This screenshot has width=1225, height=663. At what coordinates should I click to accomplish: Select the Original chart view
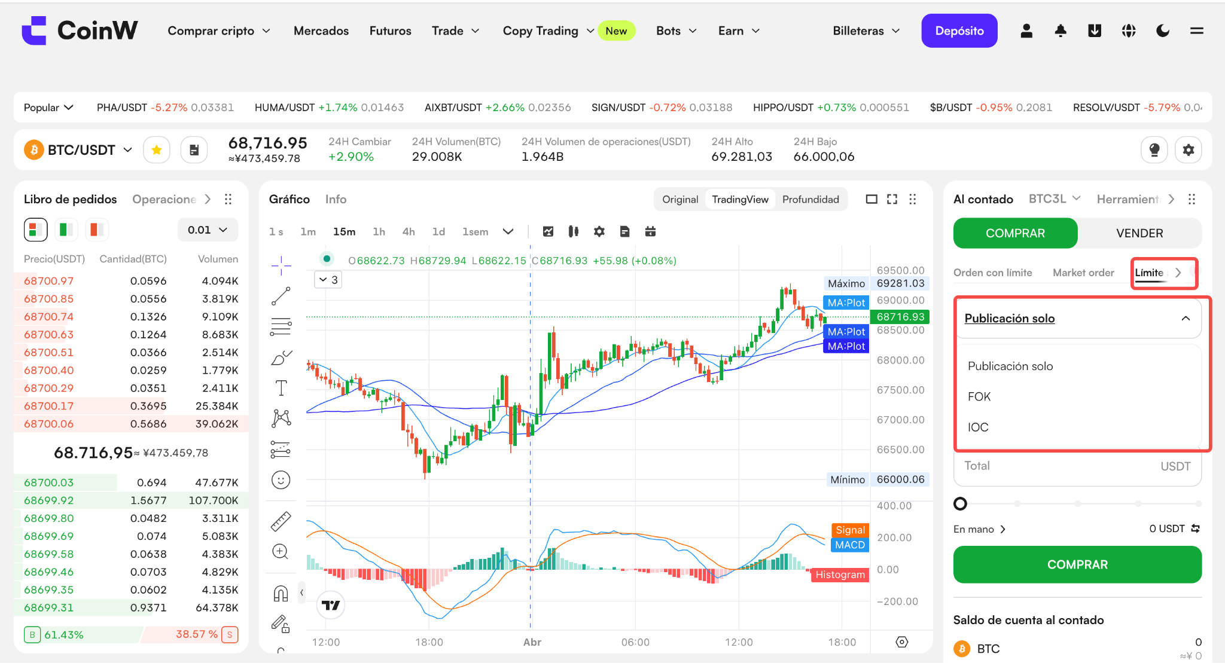point(680,199)
